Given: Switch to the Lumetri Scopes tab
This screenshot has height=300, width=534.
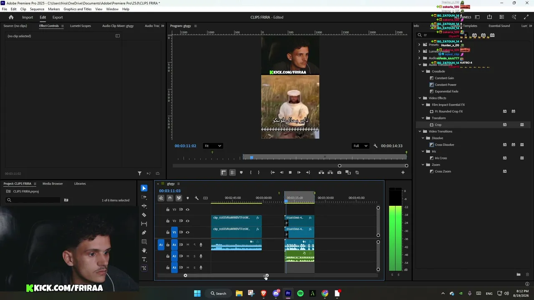Looking at the screenshot, I should pyautogui.click(x=81, y=26).
